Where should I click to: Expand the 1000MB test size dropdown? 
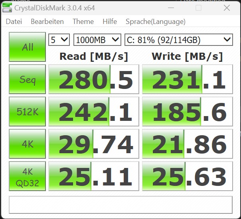(97, 40)
